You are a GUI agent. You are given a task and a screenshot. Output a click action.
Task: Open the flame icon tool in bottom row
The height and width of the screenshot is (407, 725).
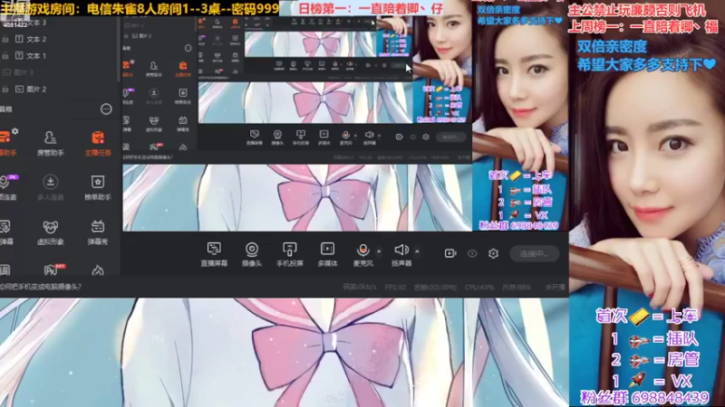click(98, 270)
